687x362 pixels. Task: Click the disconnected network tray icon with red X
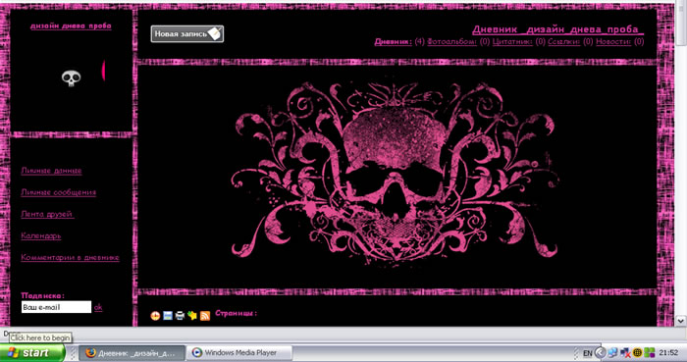coord(625,353)
